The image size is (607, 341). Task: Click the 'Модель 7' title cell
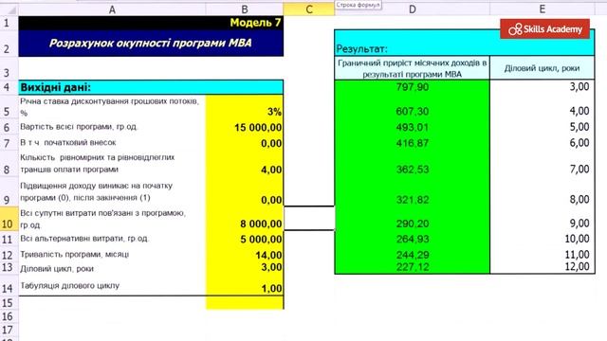[151, 23]
